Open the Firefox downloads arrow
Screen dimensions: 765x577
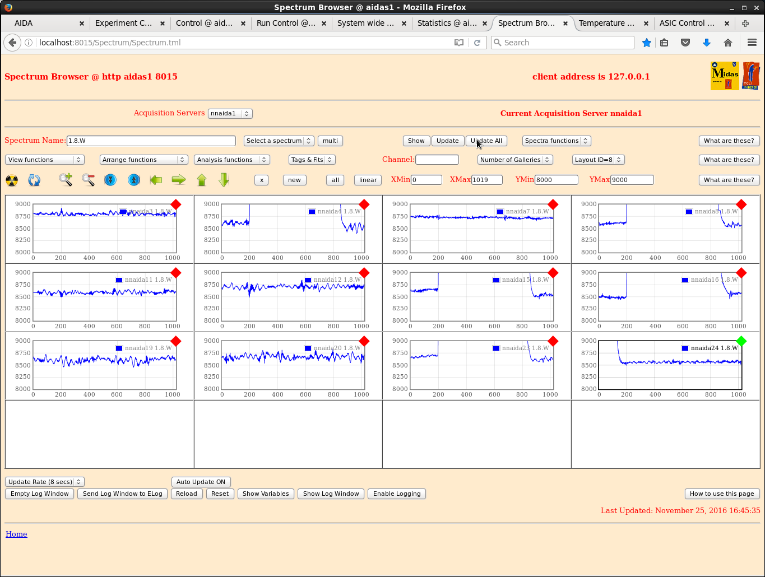point(707,43)
